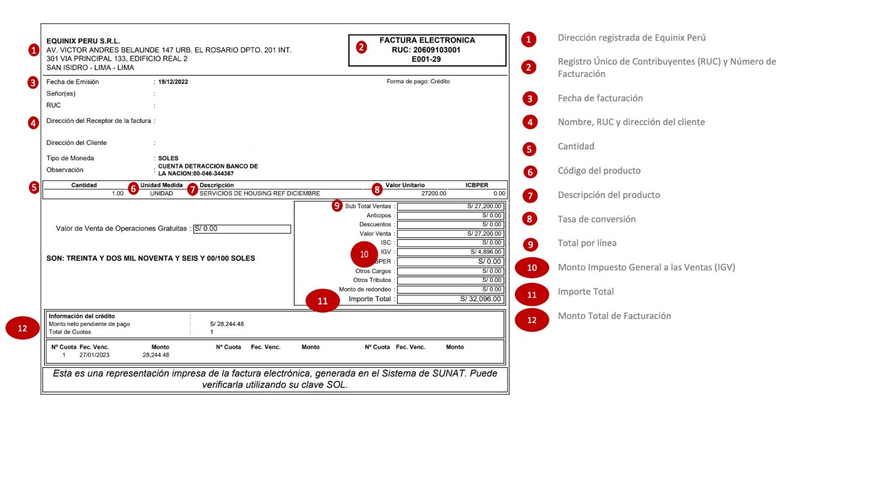
Task: Click the Información del crédito heading
Action: tap(82, 316)
